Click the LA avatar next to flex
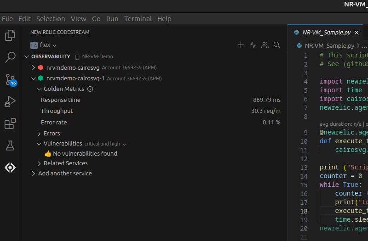Screen dimensions: 368x241 [x=34, y=45]
